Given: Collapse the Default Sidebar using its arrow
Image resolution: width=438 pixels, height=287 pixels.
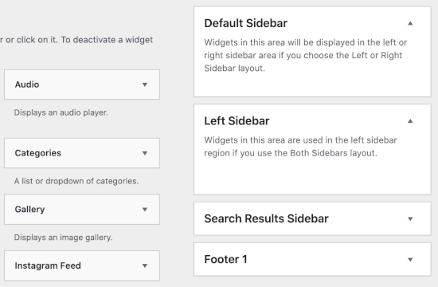Looking at the screenshot, I should [x=410, y=23].
